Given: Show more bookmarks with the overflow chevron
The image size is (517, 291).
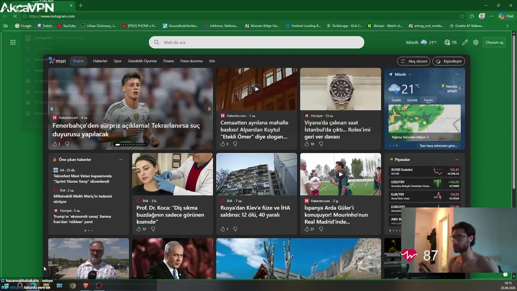Looking at the screenshot, I should point(508,26).
